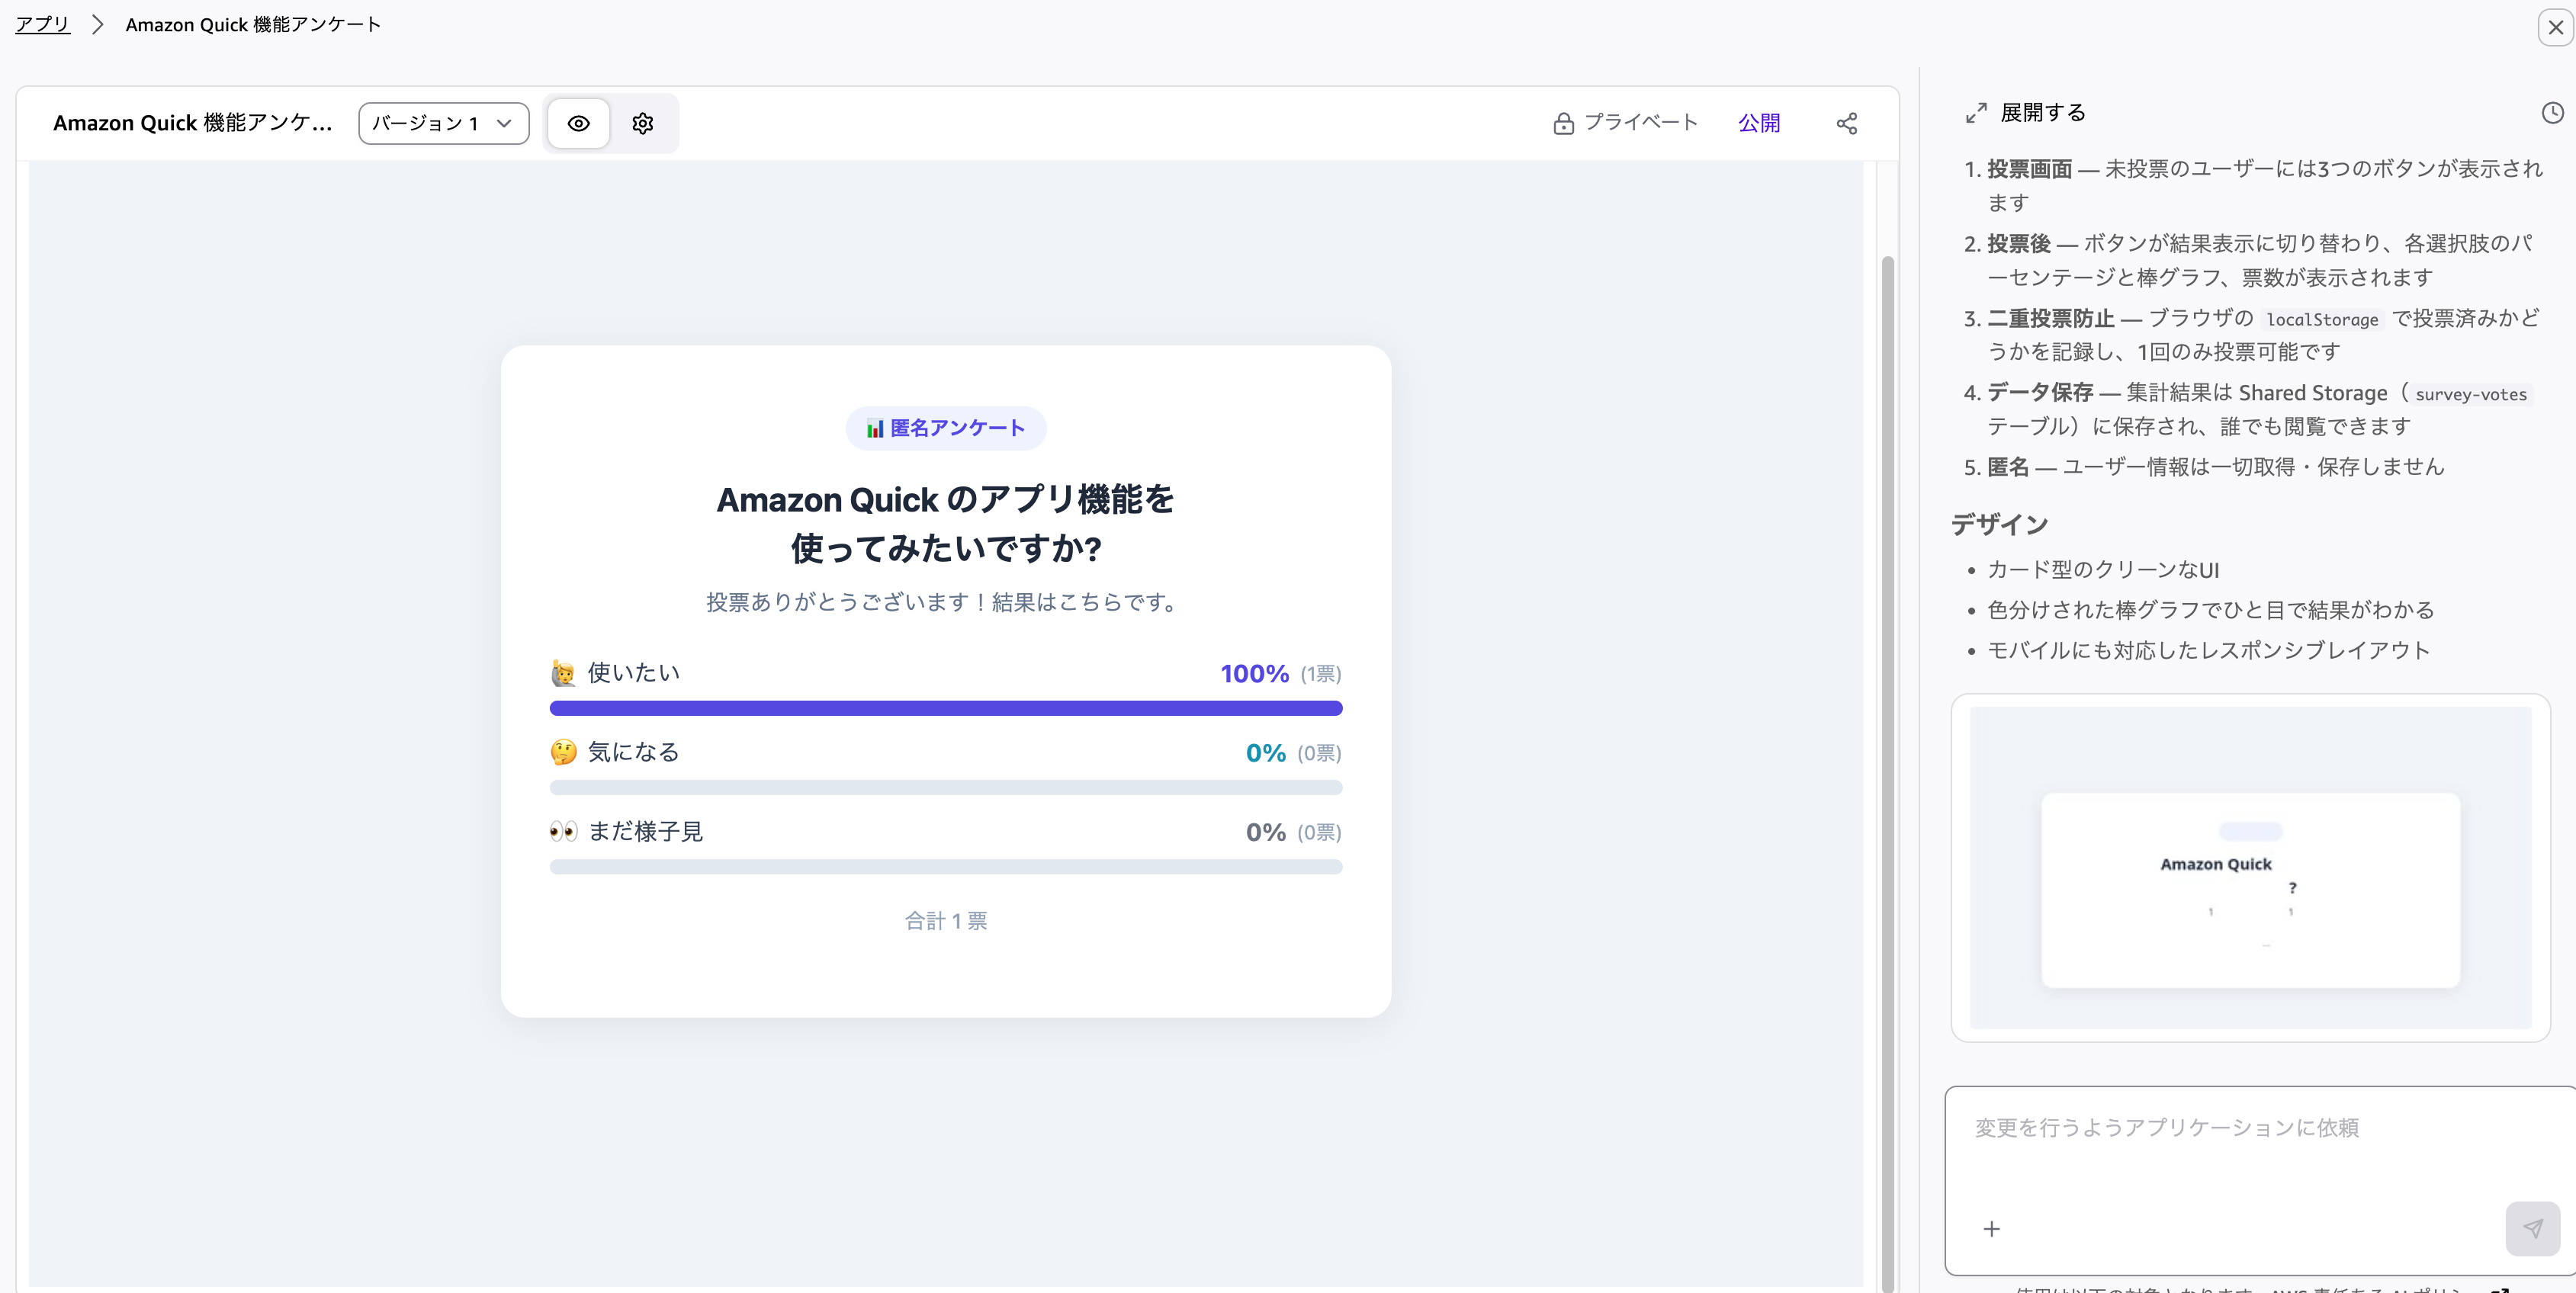The height and width of the screenshot is (1293, 2576).
Task: Click the app title Amazon Quick 機能アンケ…
Action: [x=192, y=123]
